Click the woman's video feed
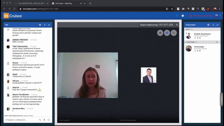Viewport: 224px width, 126px height. (88, 75)
